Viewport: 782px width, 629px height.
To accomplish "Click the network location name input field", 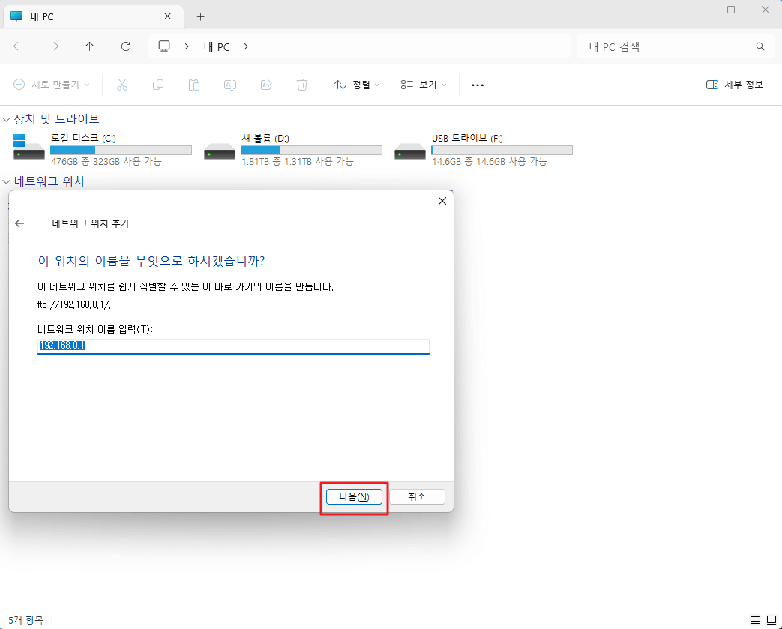I will [232, 346].
